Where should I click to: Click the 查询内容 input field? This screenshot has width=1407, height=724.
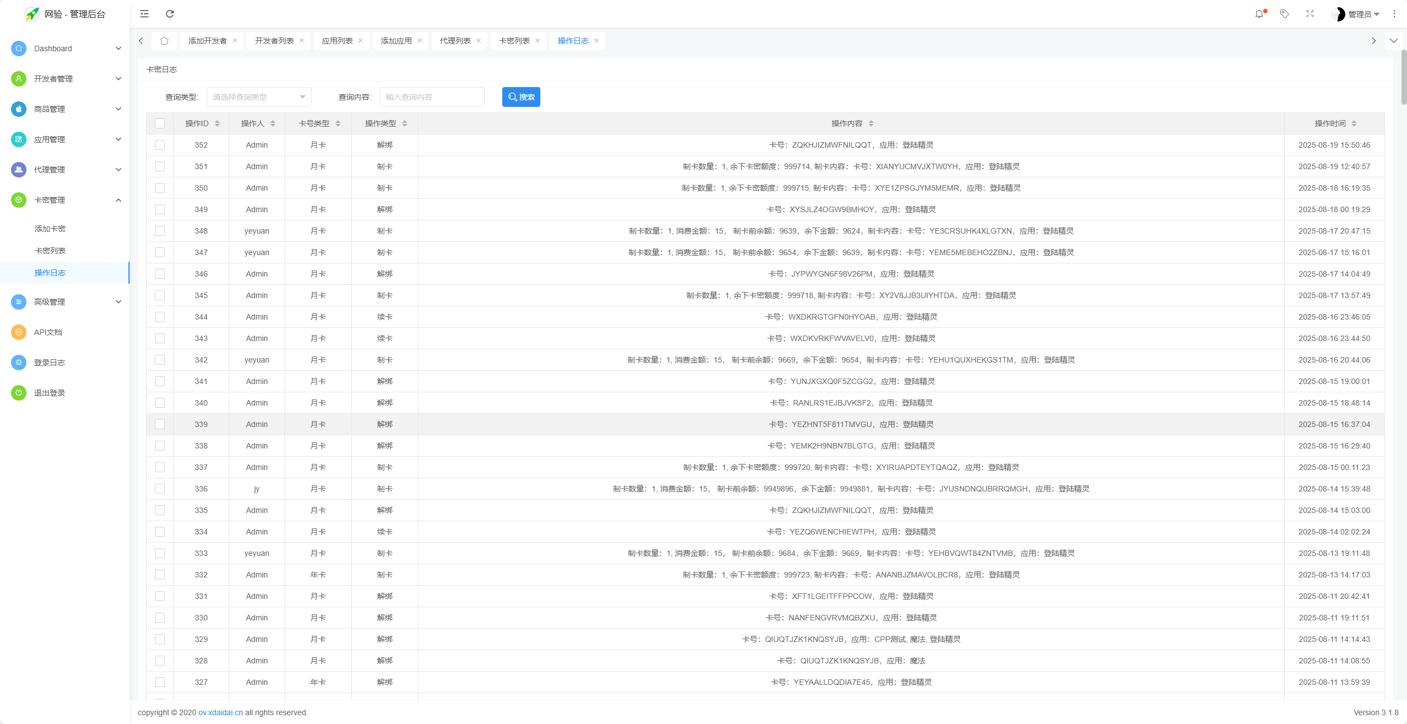click(432, 97)
